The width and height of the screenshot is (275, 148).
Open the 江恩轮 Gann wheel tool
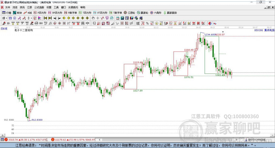click(129, 13)
